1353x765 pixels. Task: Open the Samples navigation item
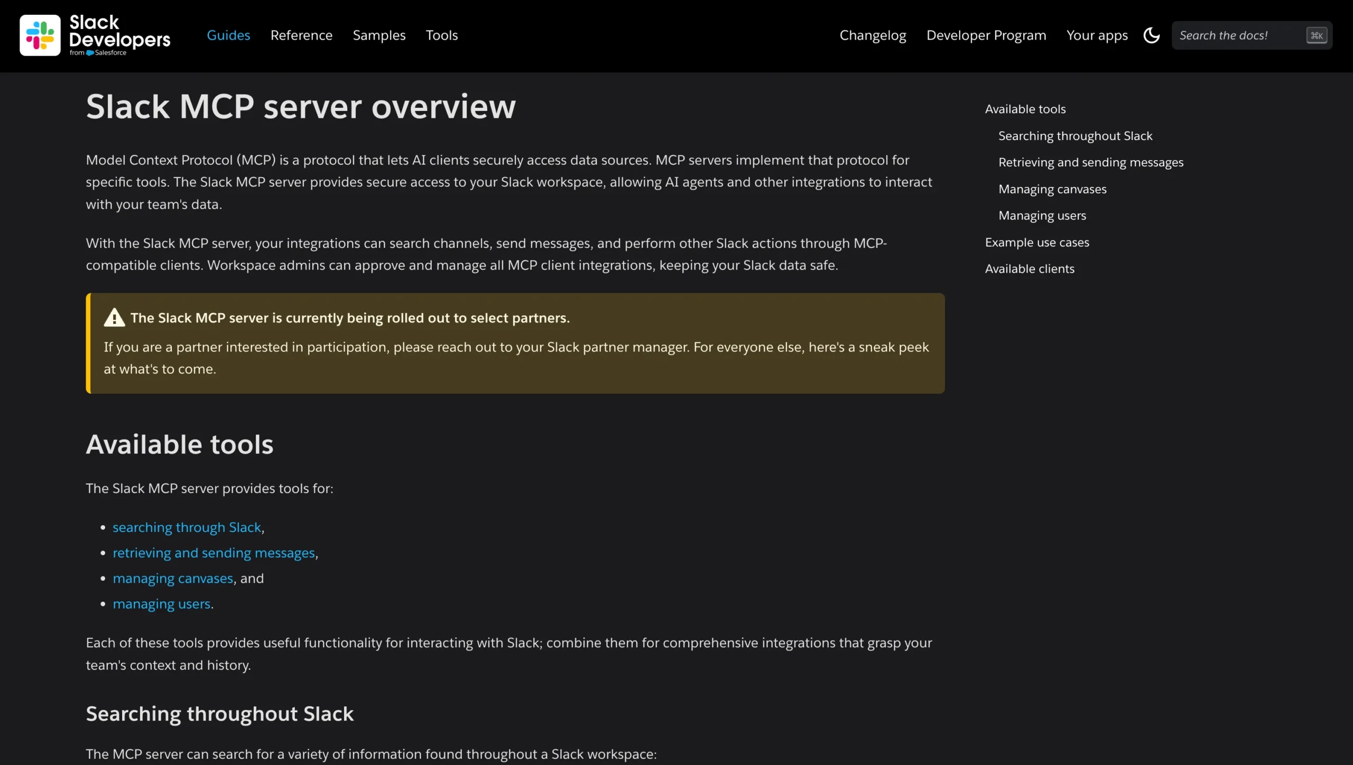coord(378,35)
